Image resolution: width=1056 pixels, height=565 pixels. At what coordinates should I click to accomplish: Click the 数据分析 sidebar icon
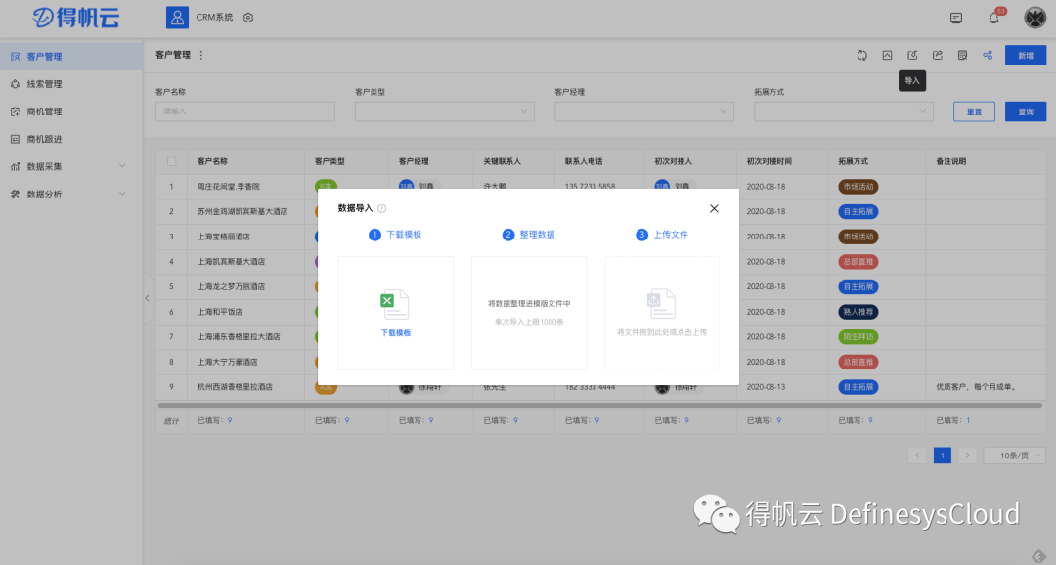(x=15, y=195)
